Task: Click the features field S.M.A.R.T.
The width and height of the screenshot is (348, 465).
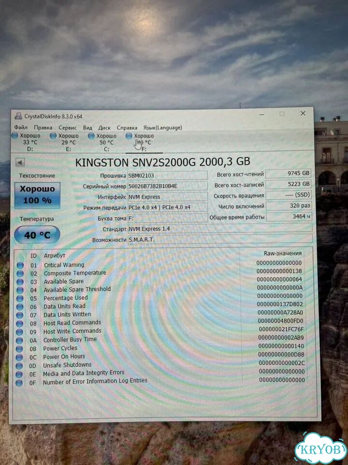Action: pos(220,240)
